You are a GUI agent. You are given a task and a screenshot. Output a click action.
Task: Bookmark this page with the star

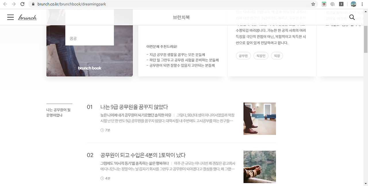click(313, 4)
